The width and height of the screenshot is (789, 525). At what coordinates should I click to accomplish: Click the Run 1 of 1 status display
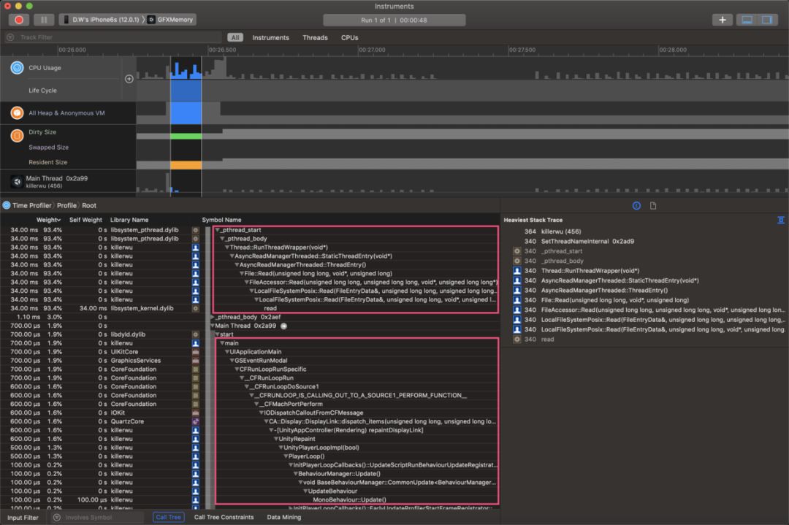[x=394, y=20]
